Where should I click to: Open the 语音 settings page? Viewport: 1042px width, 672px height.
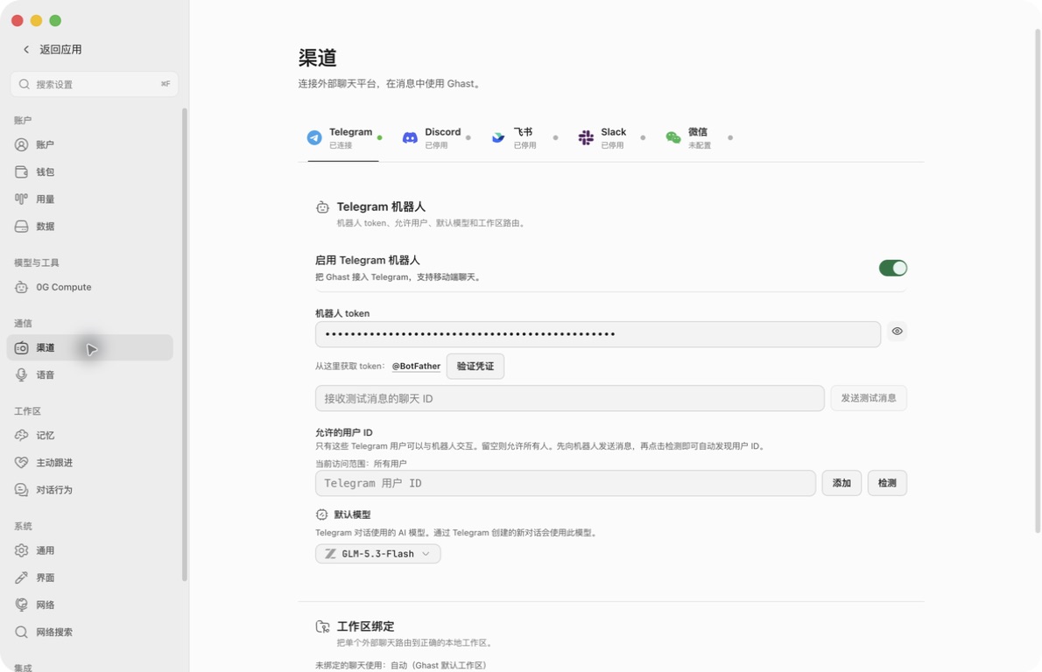(89, 375)
